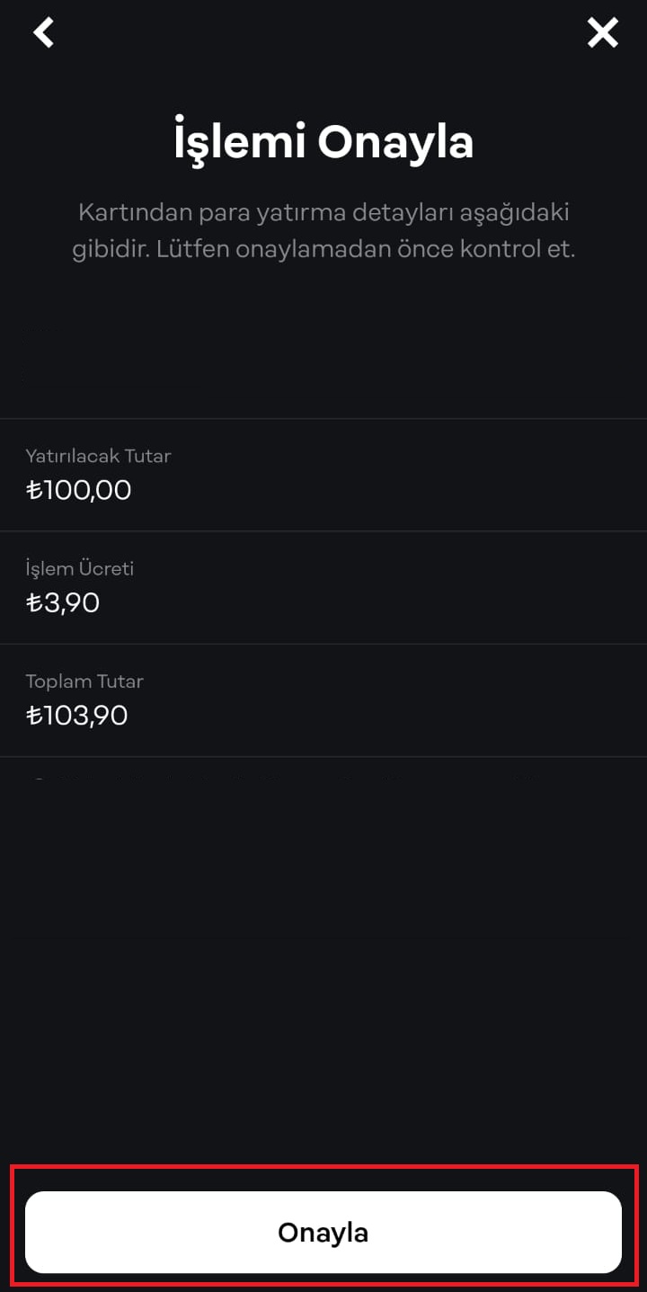Select the "Yatırılacak Tutar" label
The width and height of the screenshot is (647, 1292).
point(98,456)
